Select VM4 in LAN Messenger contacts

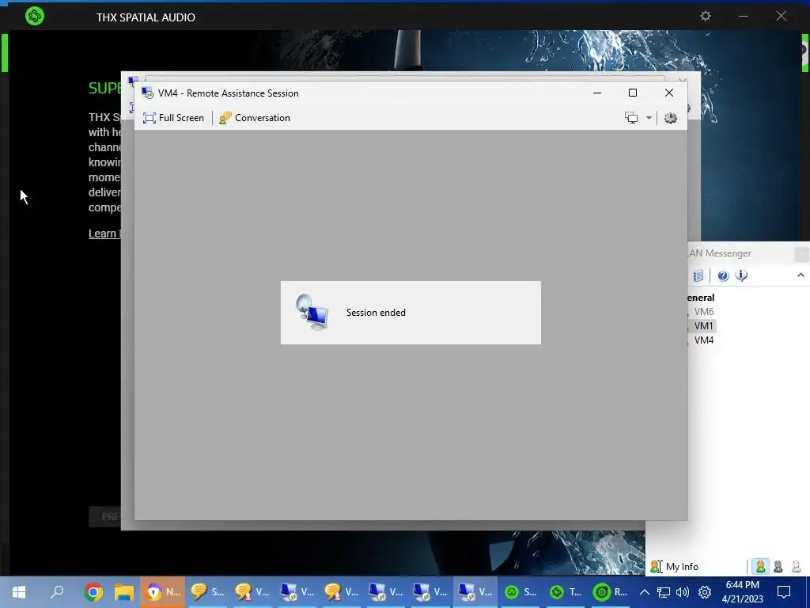point(703,340)
